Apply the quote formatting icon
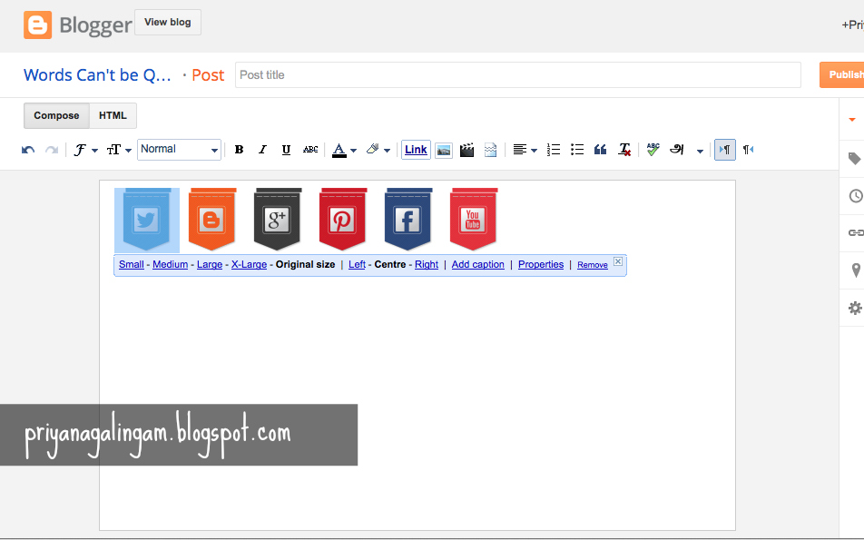This screenshot has height=540, width=864. (600, 150)
